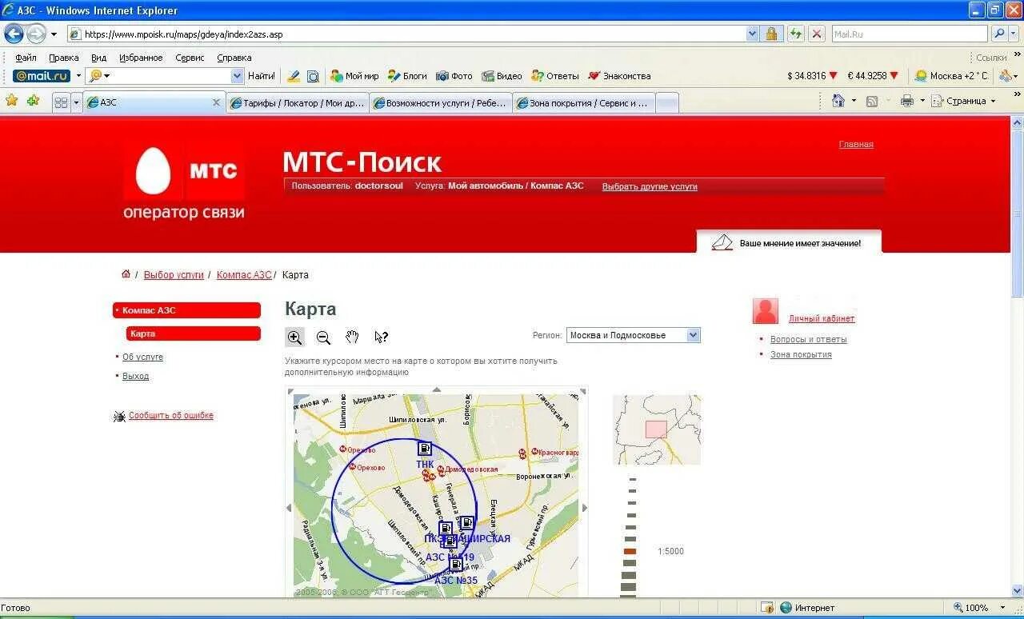Open the Справка menu
The height and width of the screenshot is (619, 1024).
point(234,58)
